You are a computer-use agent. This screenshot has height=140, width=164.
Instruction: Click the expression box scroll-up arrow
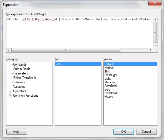[x=155, y=19]
